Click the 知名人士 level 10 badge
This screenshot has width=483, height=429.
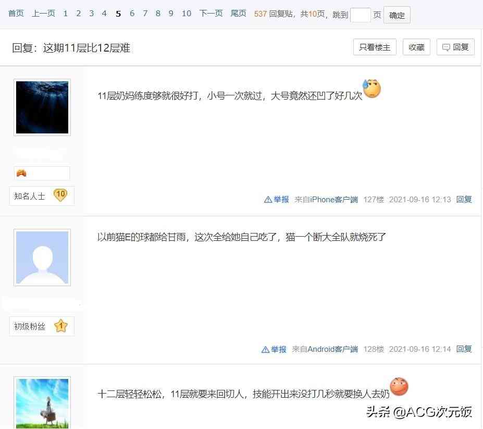pos(42,195)
